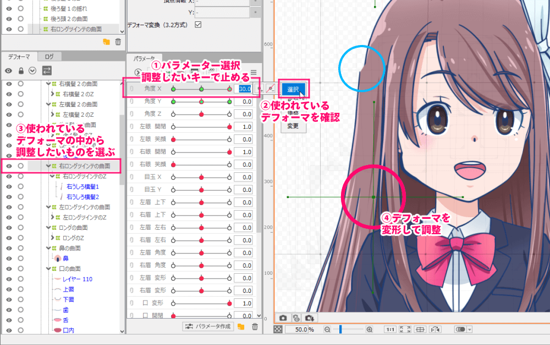Select the 右うしろ横髪1 tree item
Image resolution: width=550 pixels, height=345 pixels.
(x=83, y=186)
